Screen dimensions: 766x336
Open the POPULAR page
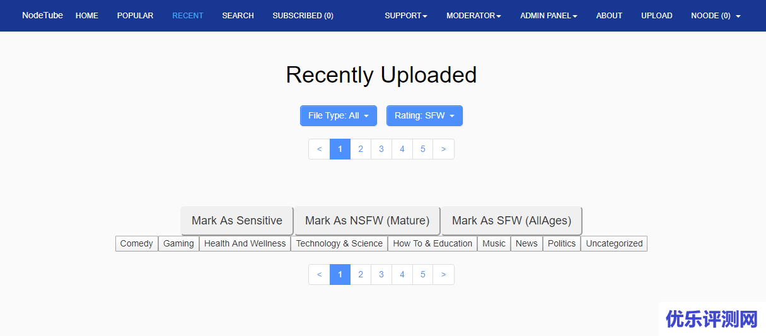135,16
